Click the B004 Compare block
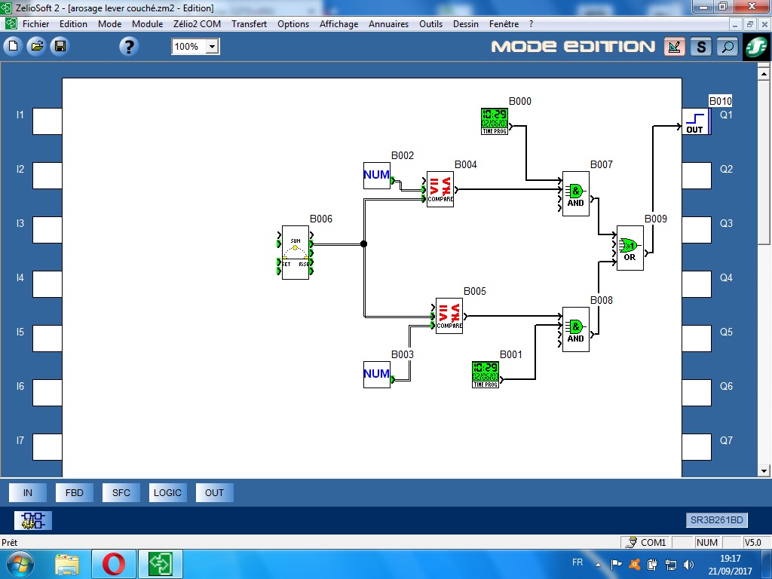 [x=440, y=188]
